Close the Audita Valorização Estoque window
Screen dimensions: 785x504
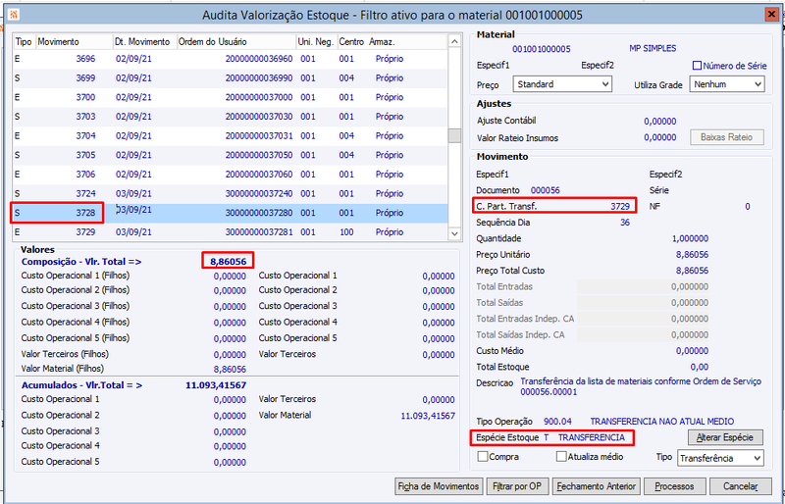click(x=772, y=15)
